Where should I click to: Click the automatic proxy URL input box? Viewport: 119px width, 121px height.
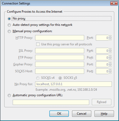(51, 102)
